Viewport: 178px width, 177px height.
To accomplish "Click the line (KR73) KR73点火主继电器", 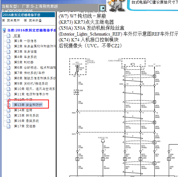I will point(86,22).
